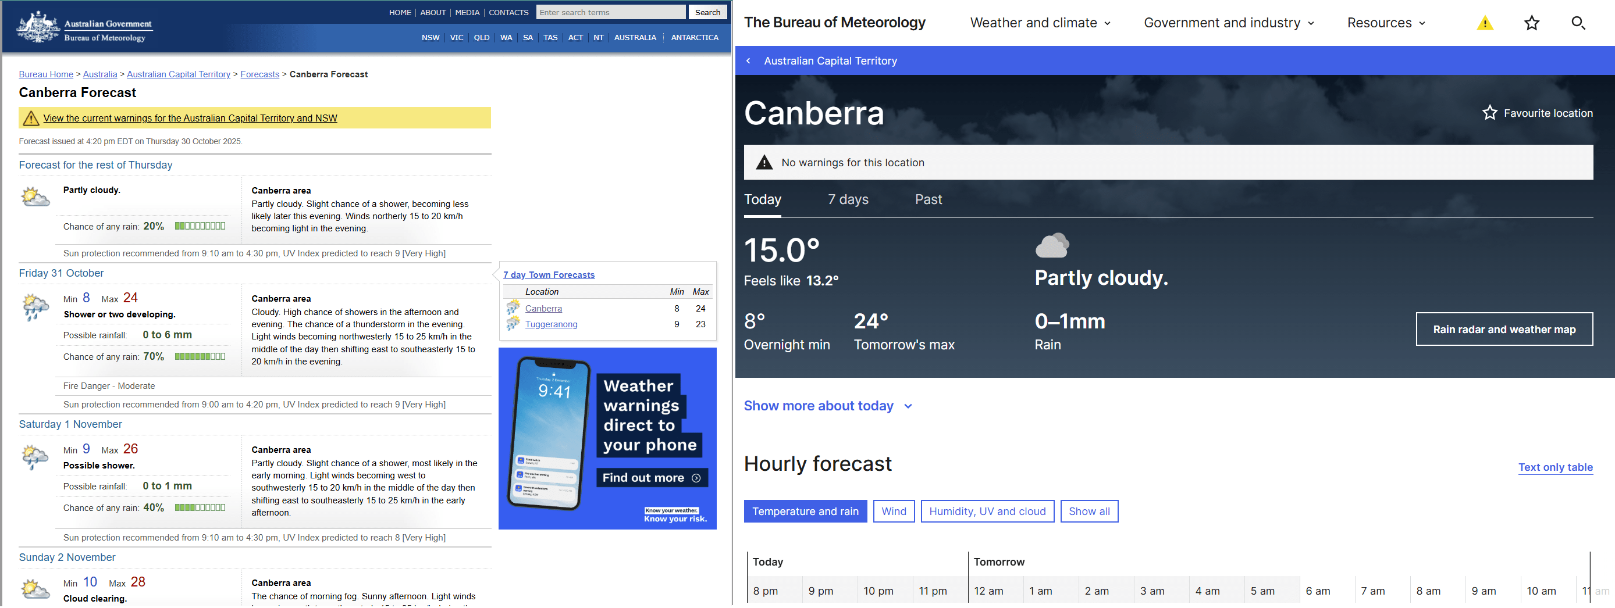
Task: Select ACT in the state navigation bar
Action: click(x=575, y=38)
